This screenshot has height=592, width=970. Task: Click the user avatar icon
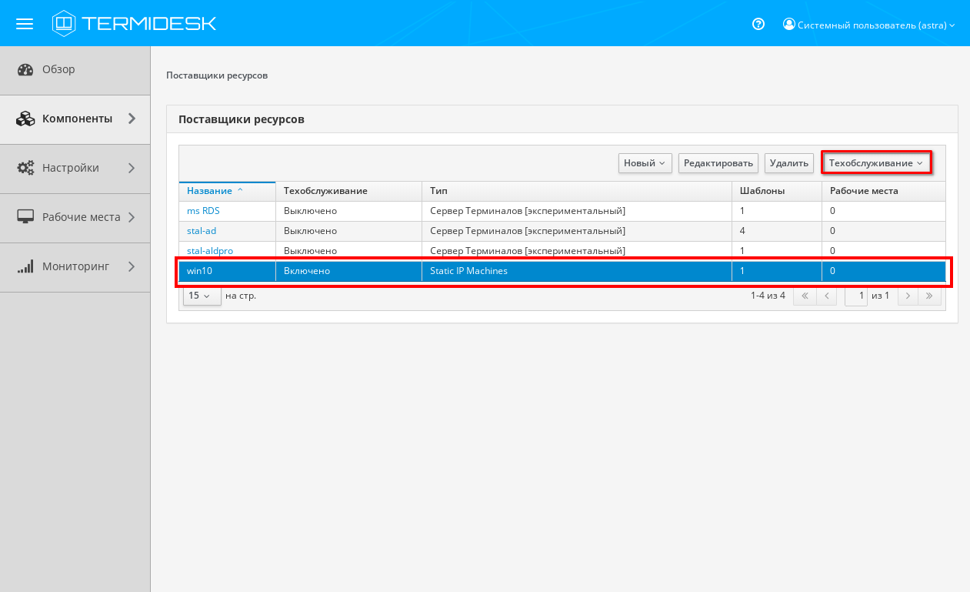click(788, 24)
